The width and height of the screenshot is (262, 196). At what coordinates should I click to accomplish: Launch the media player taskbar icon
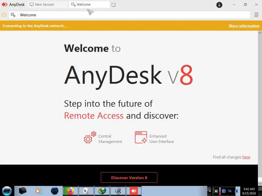point(38,191)
